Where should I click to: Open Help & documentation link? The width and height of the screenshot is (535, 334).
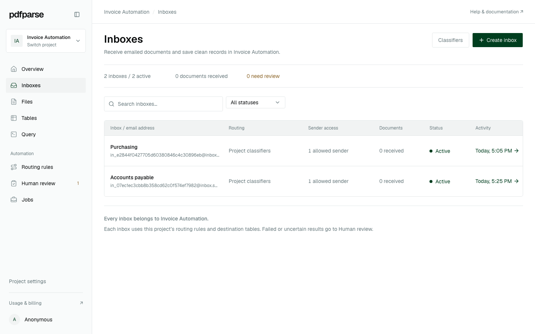tap(496, 12)
